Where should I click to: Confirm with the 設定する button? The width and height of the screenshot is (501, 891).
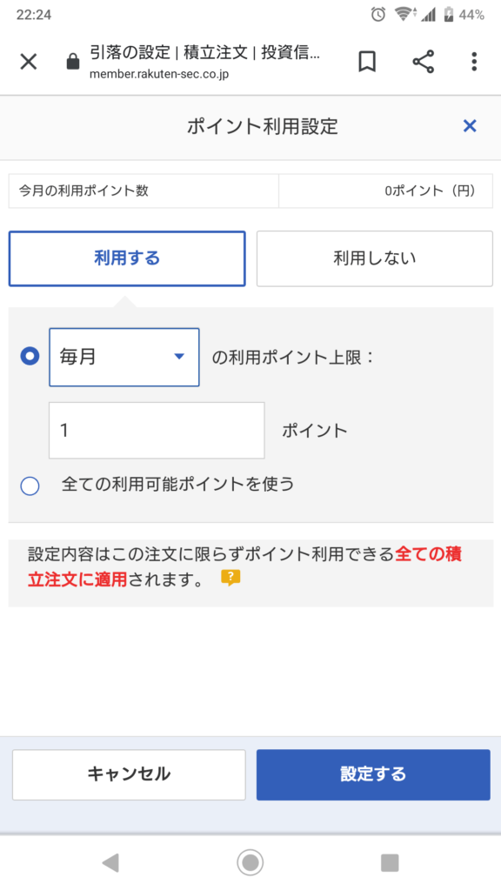[x=373, y=774]
